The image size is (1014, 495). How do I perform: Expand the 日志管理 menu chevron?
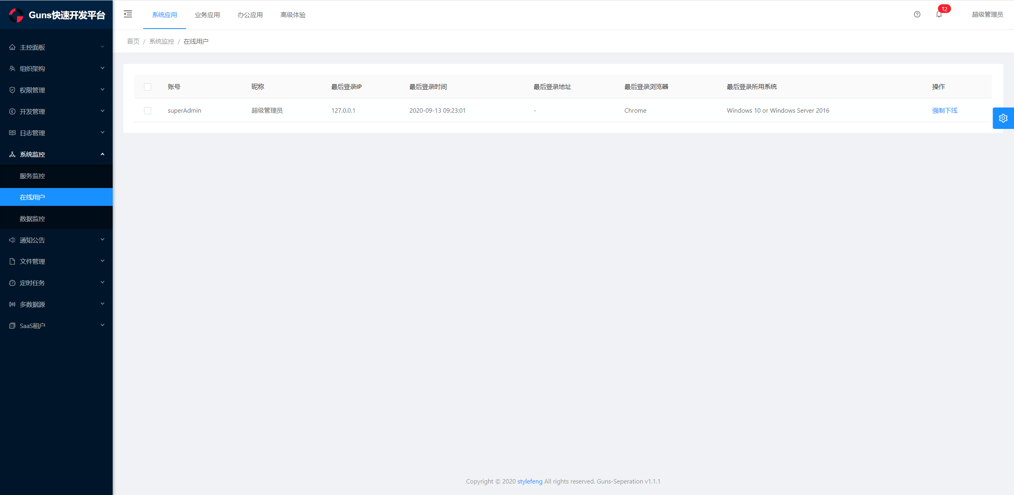[102, 133]
